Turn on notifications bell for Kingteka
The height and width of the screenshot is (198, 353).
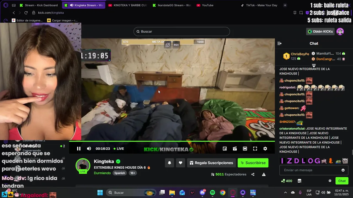point(170,163)
